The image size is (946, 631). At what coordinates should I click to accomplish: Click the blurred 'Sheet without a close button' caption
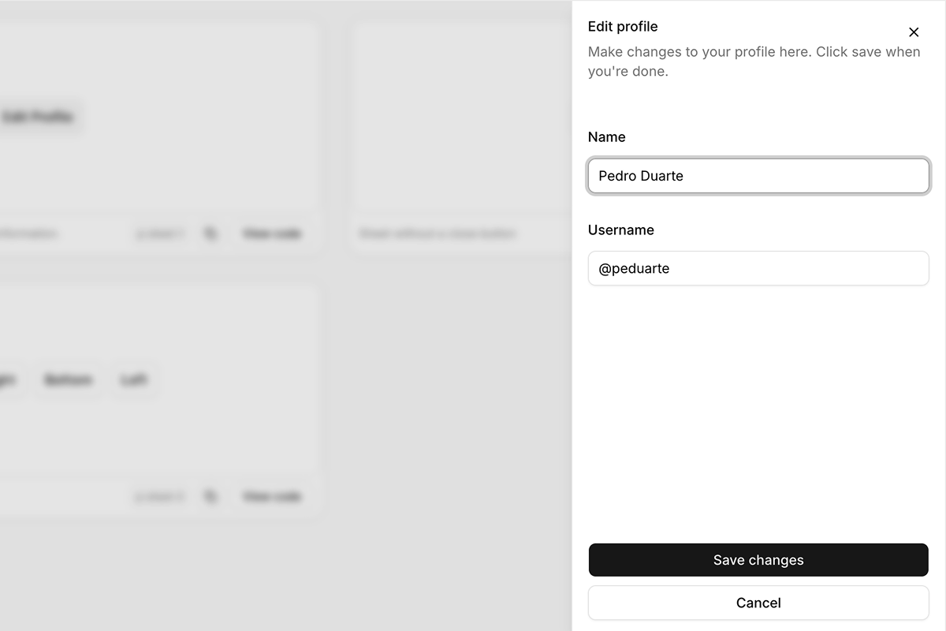coord(437,233)
